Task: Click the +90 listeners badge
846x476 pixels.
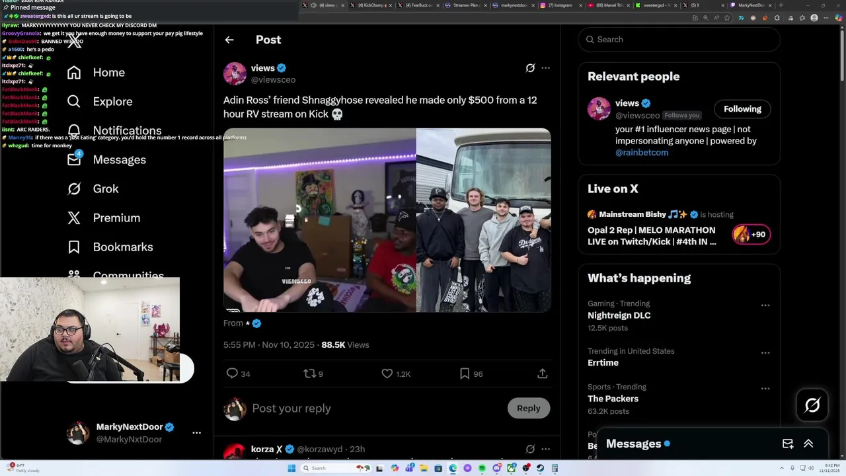Action: (x=751, y=235)
